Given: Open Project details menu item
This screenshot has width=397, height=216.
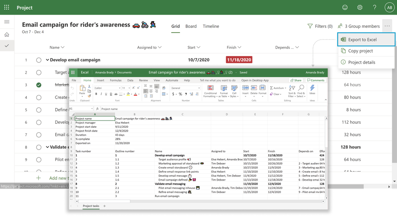Looking at the screenshot, I should click(366, 62).
